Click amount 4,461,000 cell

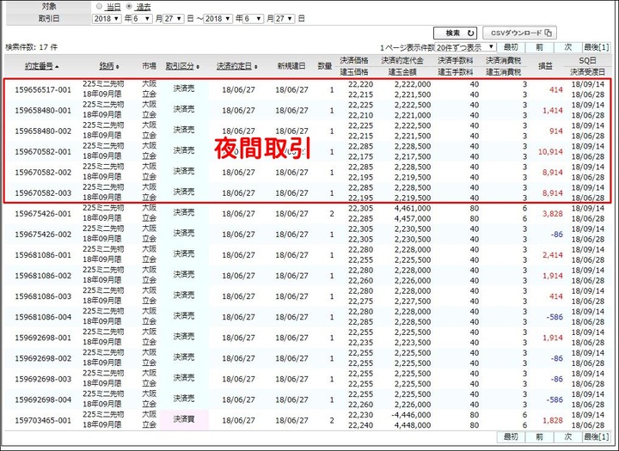click(x=413, y=209)
